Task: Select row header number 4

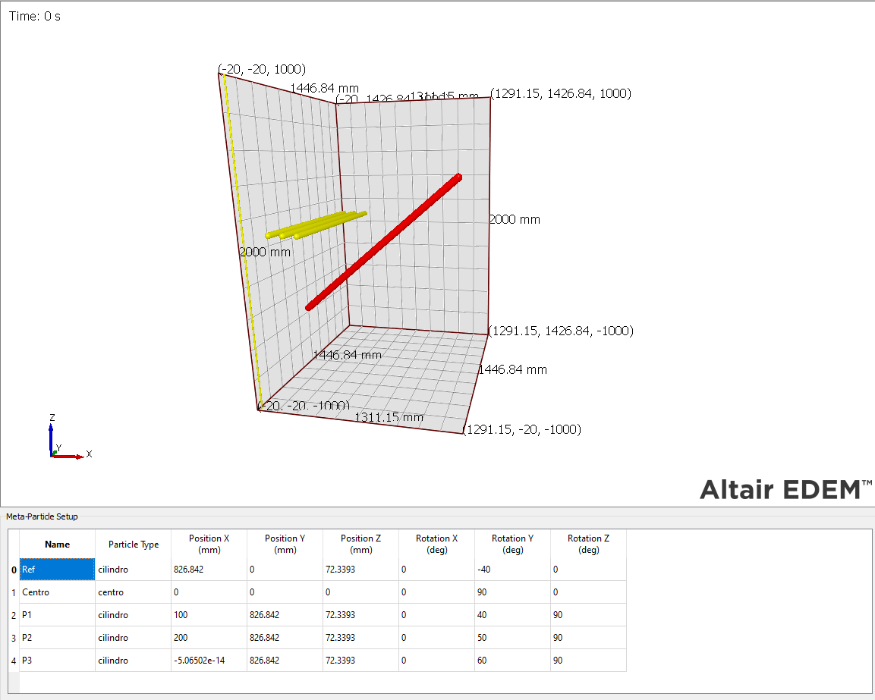Action: coord(14,661)
